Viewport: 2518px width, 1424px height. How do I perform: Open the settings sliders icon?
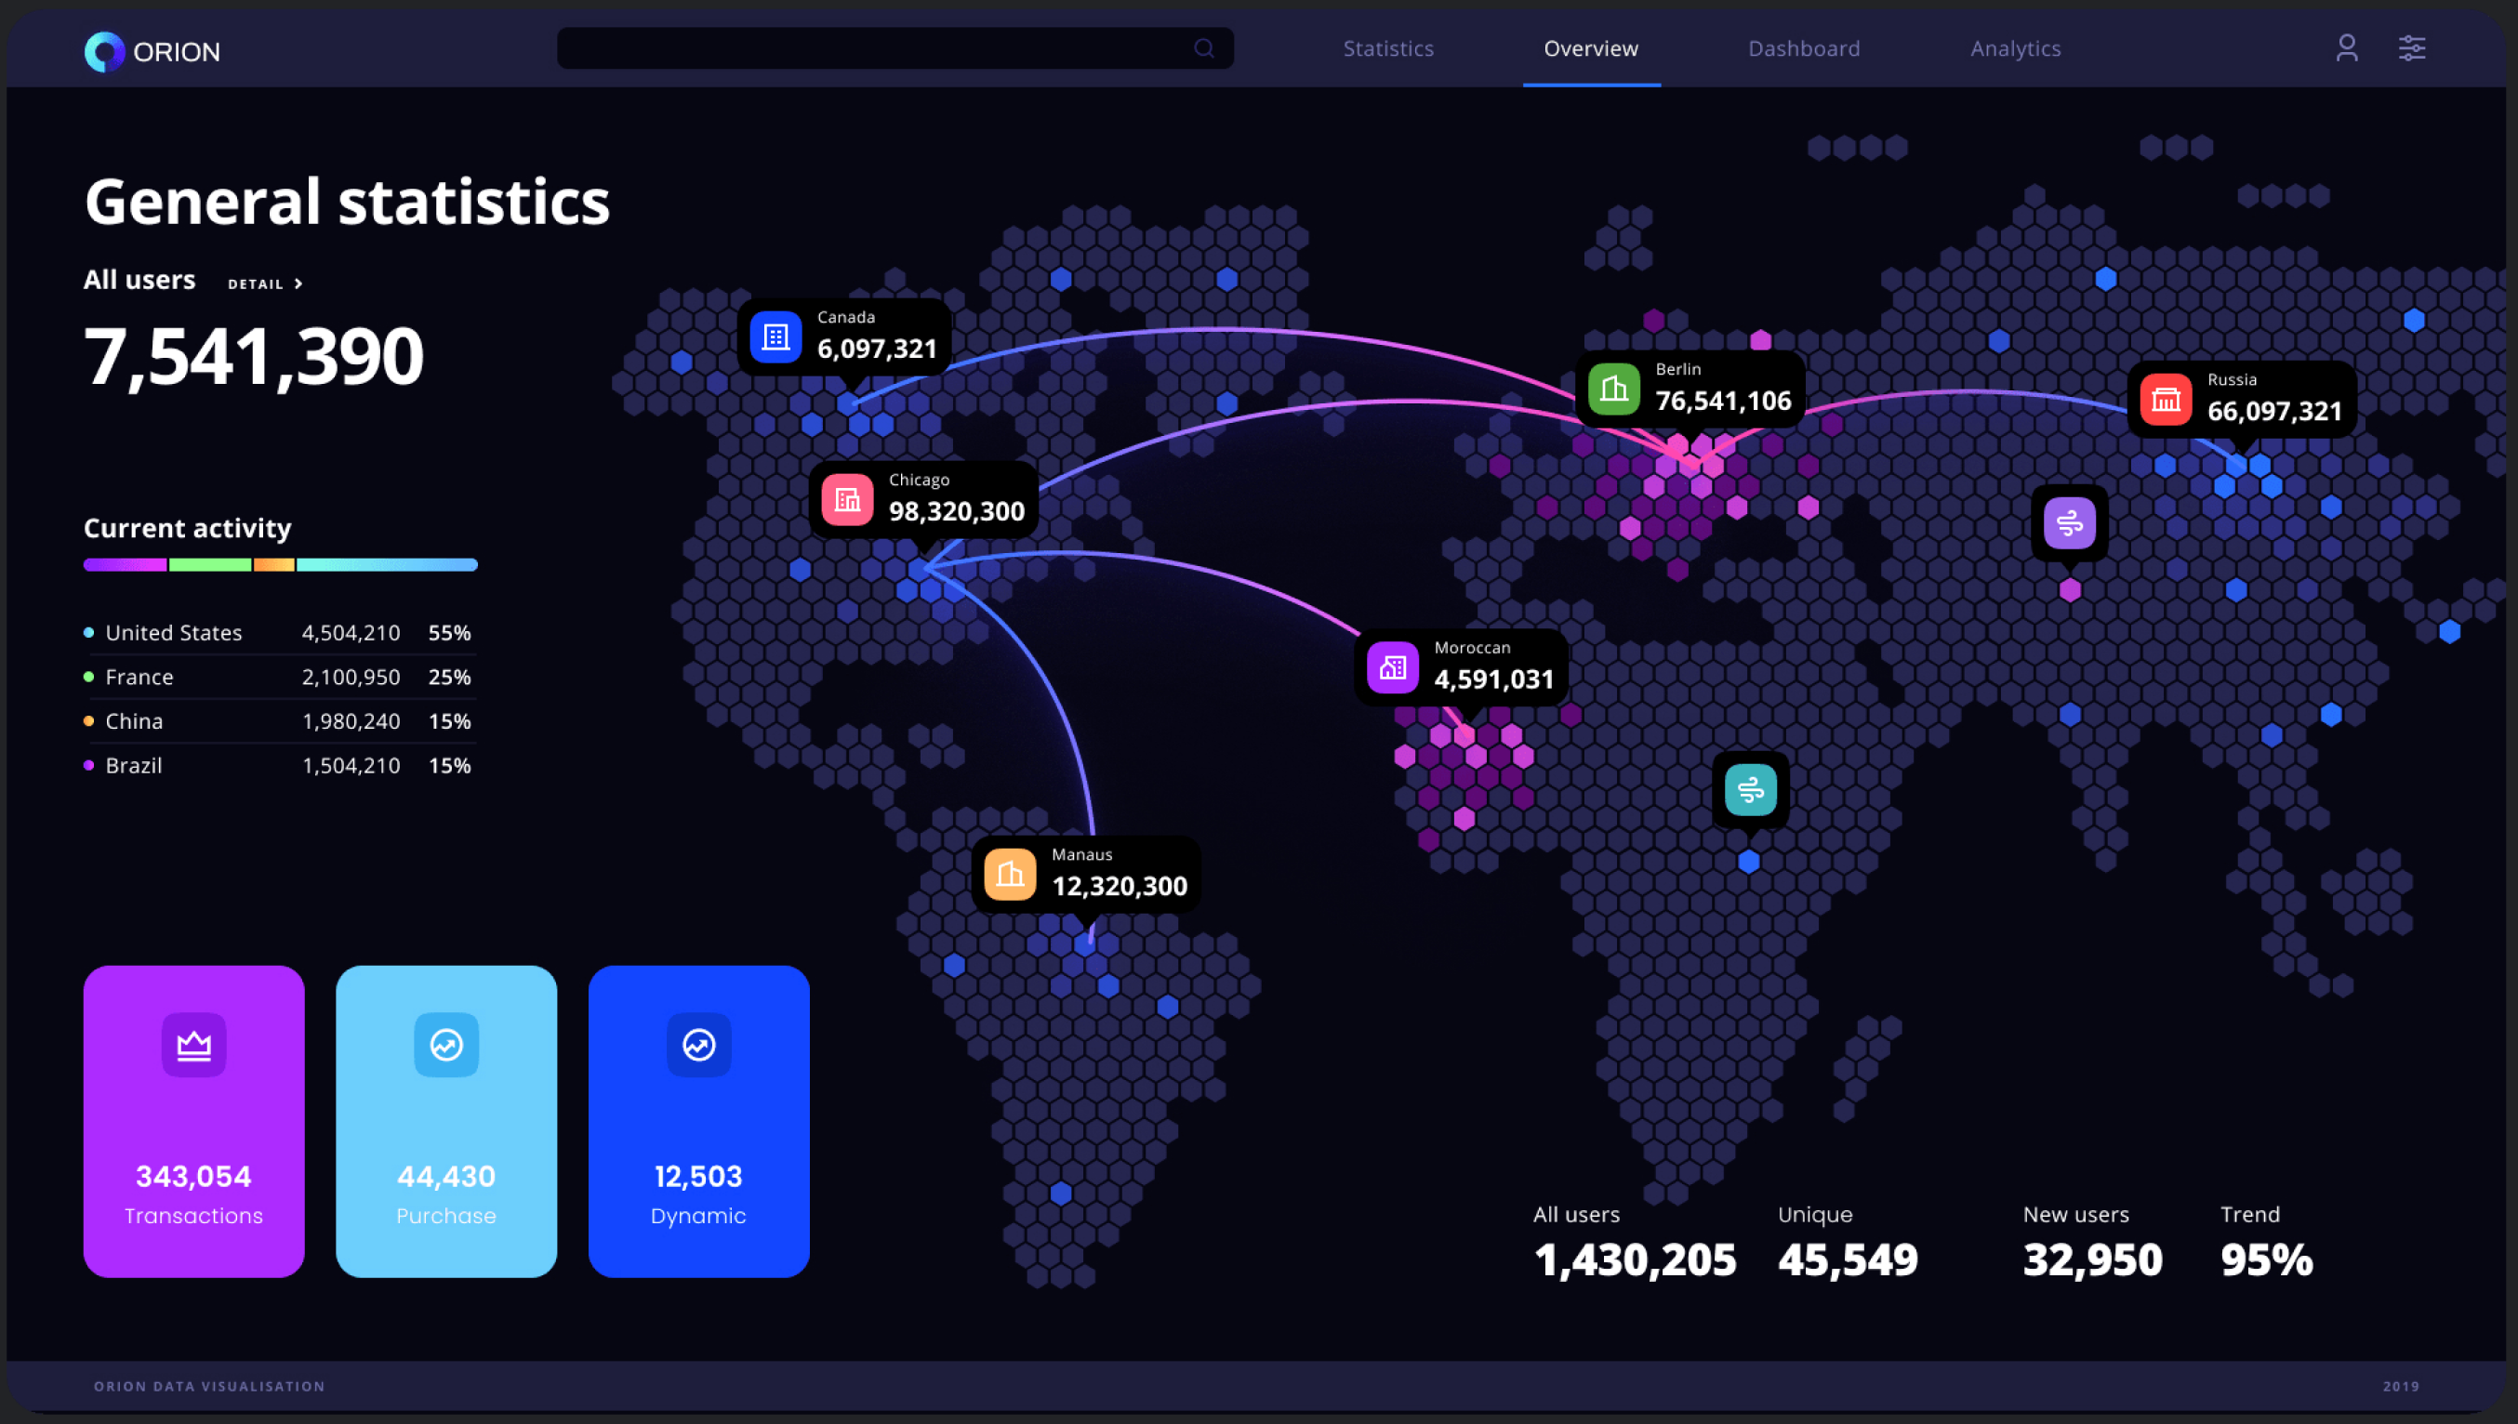click(x=2411, y=48)
